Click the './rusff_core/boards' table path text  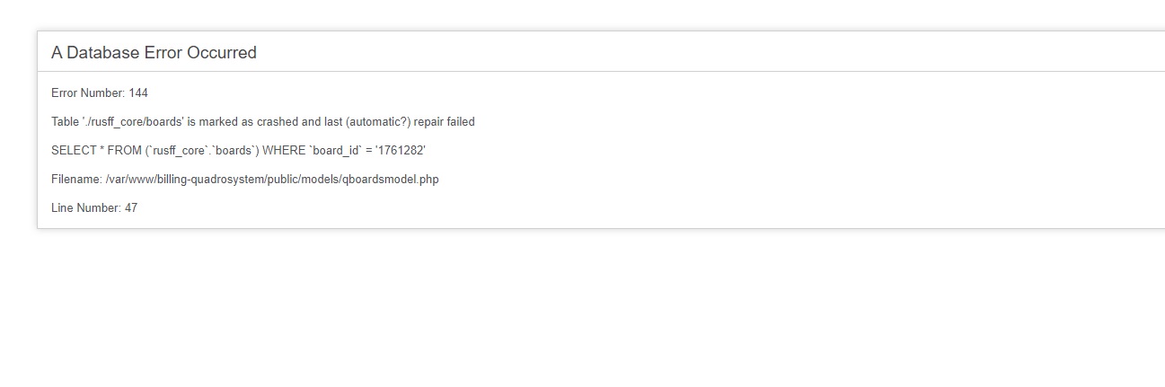coord(132,122)
